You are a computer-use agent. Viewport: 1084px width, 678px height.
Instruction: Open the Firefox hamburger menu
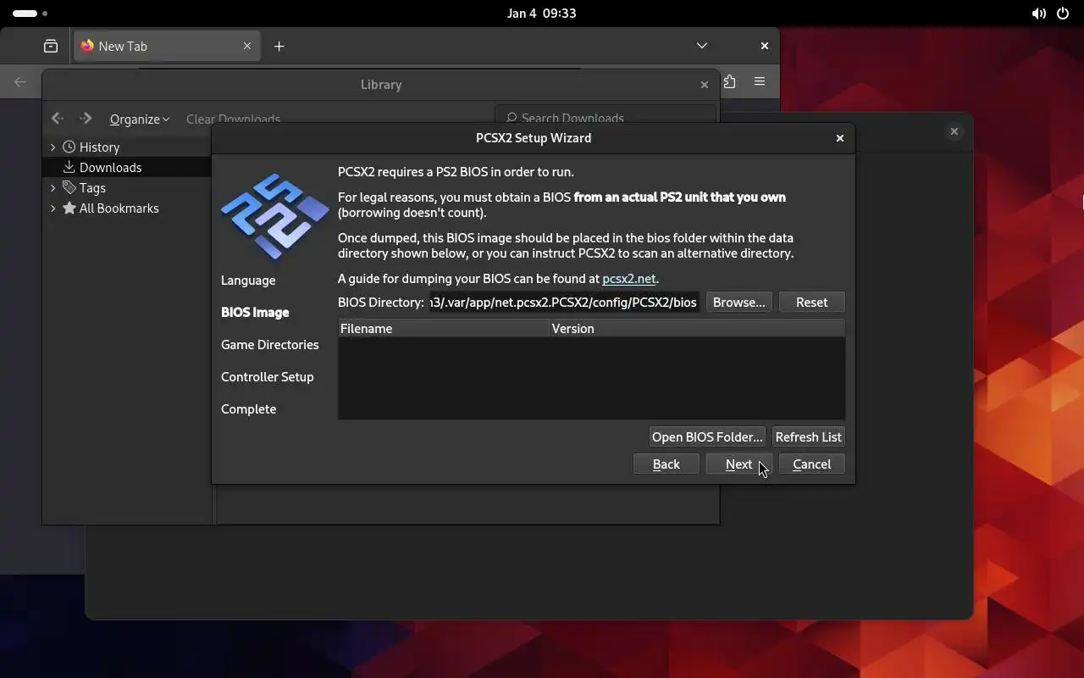click(x=760, y=81)
